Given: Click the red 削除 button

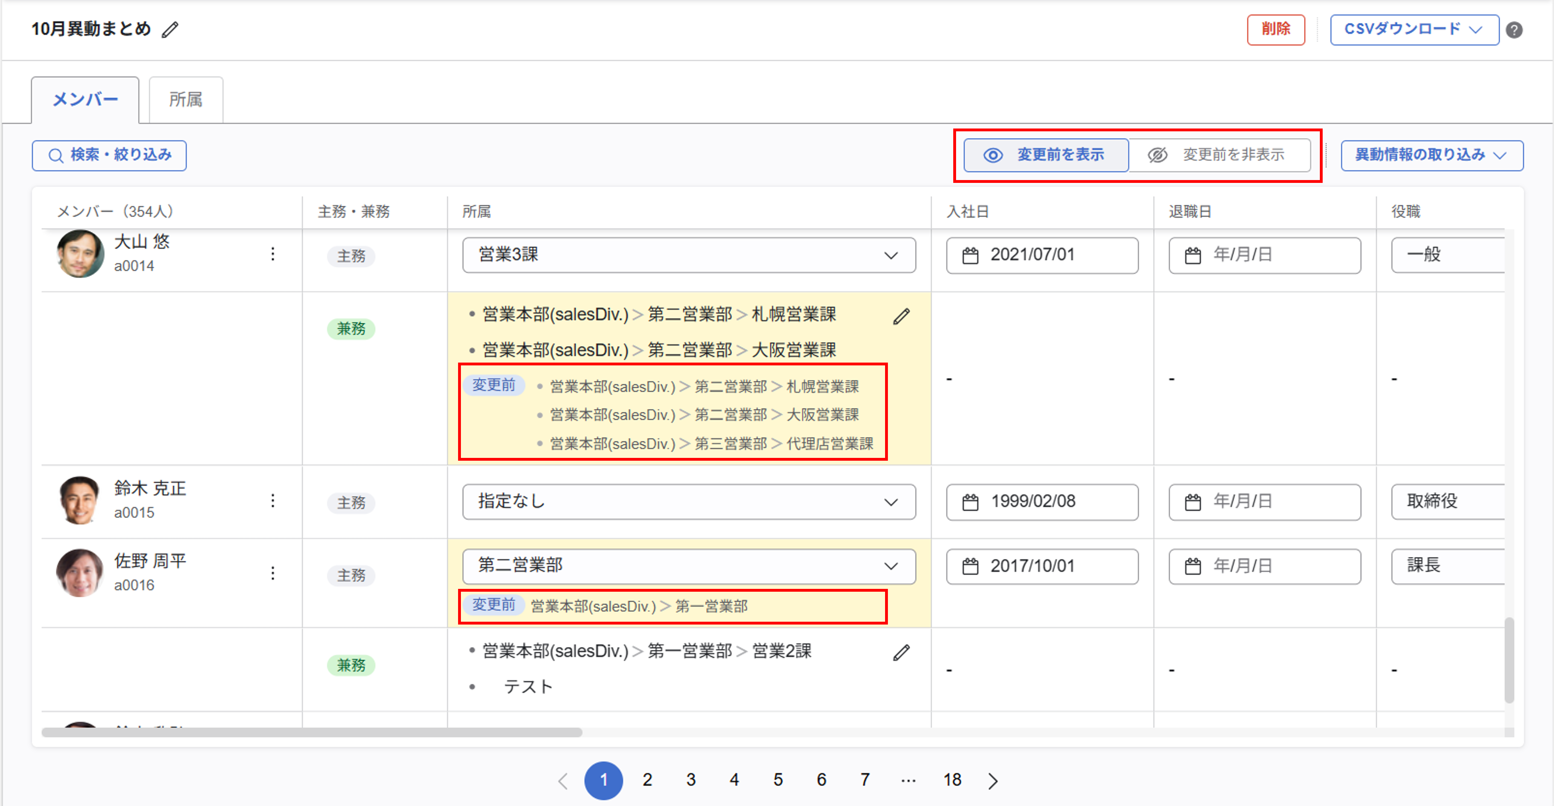Looking at the screenshot, I should pyautogui.click(x=1275, y=30).
